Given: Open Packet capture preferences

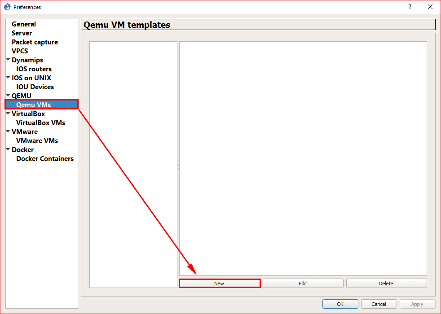Looking at the screenshot, I should tap(35, 42).
